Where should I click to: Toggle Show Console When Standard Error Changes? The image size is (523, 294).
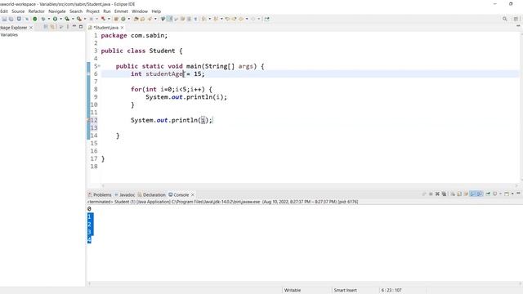click(480, 194)
